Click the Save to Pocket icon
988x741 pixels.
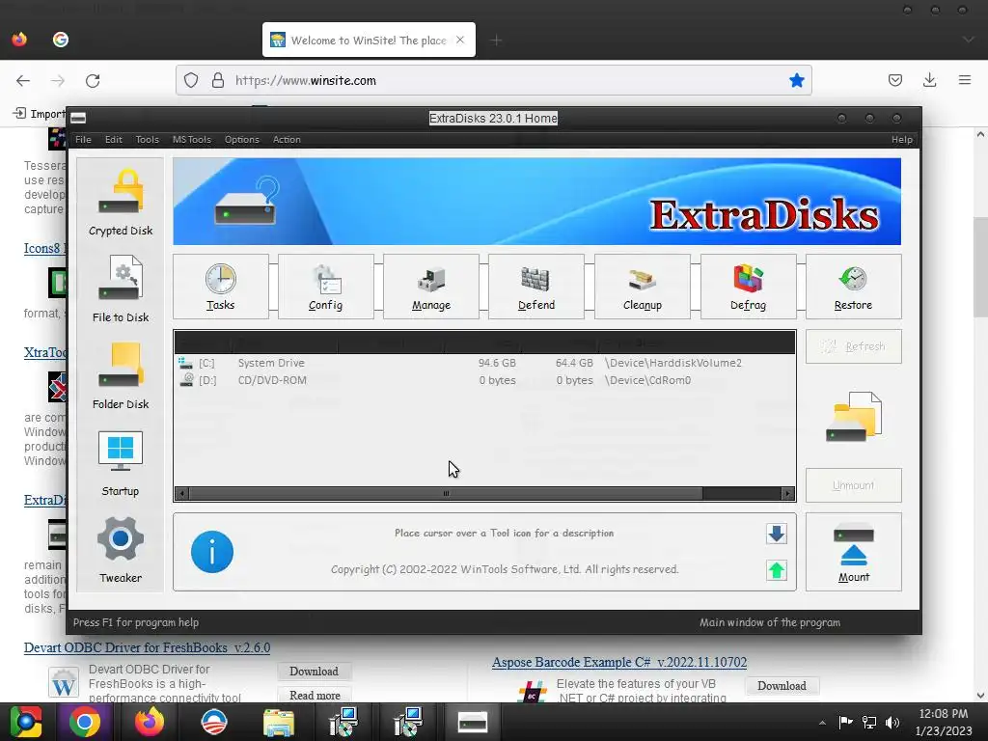click(x=894, y=80)
